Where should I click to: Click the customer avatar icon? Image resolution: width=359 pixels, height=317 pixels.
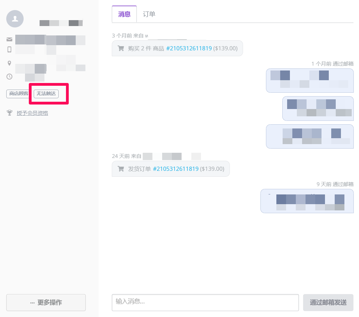pos(15,19)
